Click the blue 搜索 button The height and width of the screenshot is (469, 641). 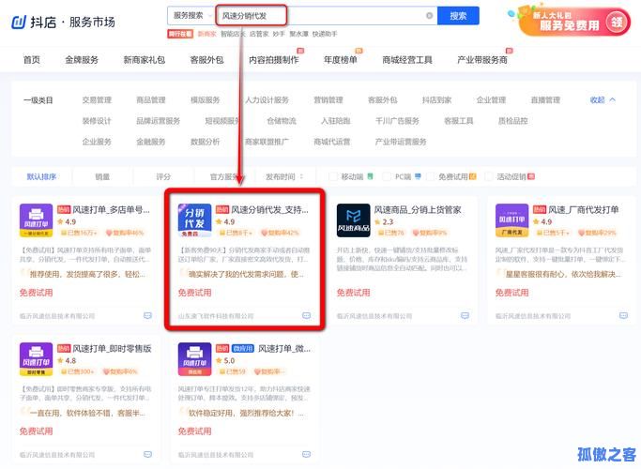pos(458,16)
